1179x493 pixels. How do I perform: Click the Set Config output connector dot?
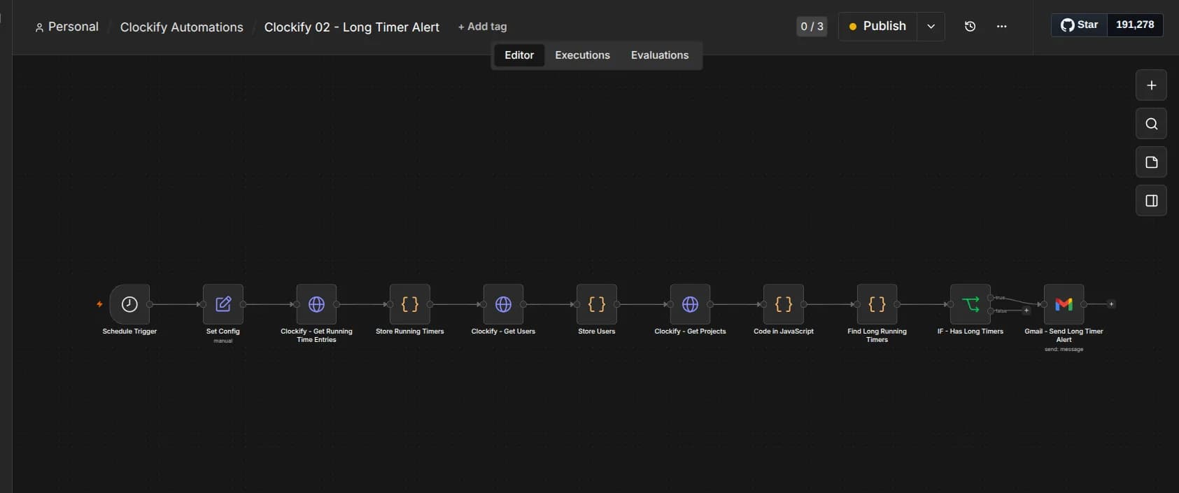pyautogui.click(x=243, y=304)
